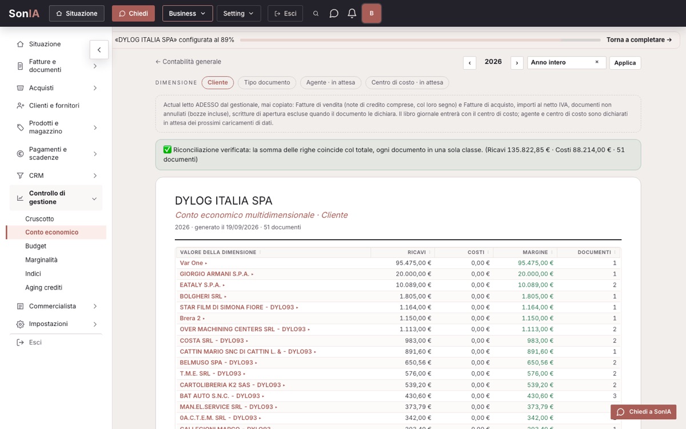Open the Margine column menu dots
The width and height of the screenshot is (686, 429).
[x=552, y=252]
